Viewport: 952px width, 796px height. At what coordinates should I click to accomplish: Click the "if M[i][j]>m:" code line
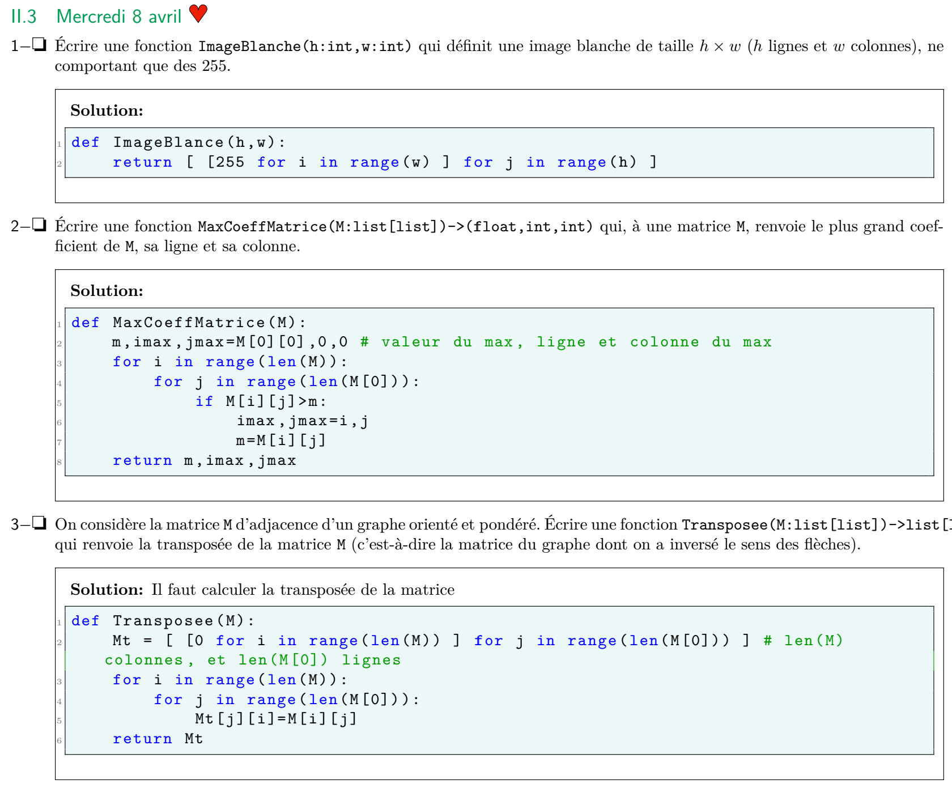coord(261,401)
